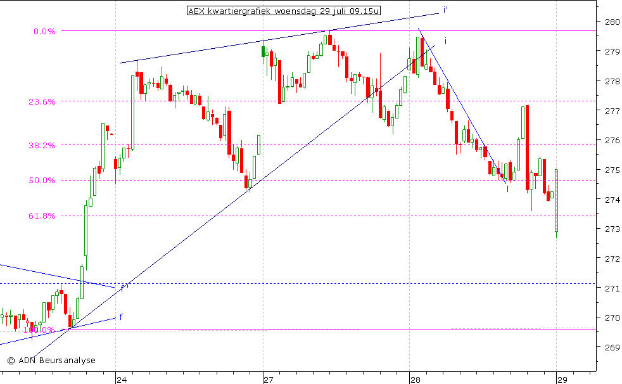This screenshot has height=384, width=622.
Task: Select the 50.0% Fibonacci level label
Action: 42,180
